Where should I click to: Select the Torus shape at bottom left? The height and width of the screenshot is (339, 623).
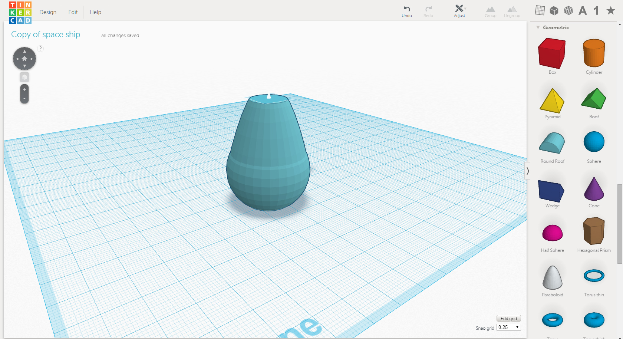pyautogui.click(x=553, y=320)
